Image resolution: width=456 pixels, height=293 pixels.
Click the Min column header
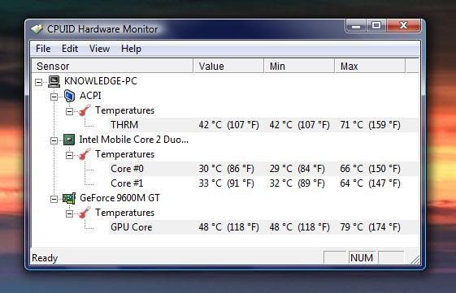click(x=299, y=66)
